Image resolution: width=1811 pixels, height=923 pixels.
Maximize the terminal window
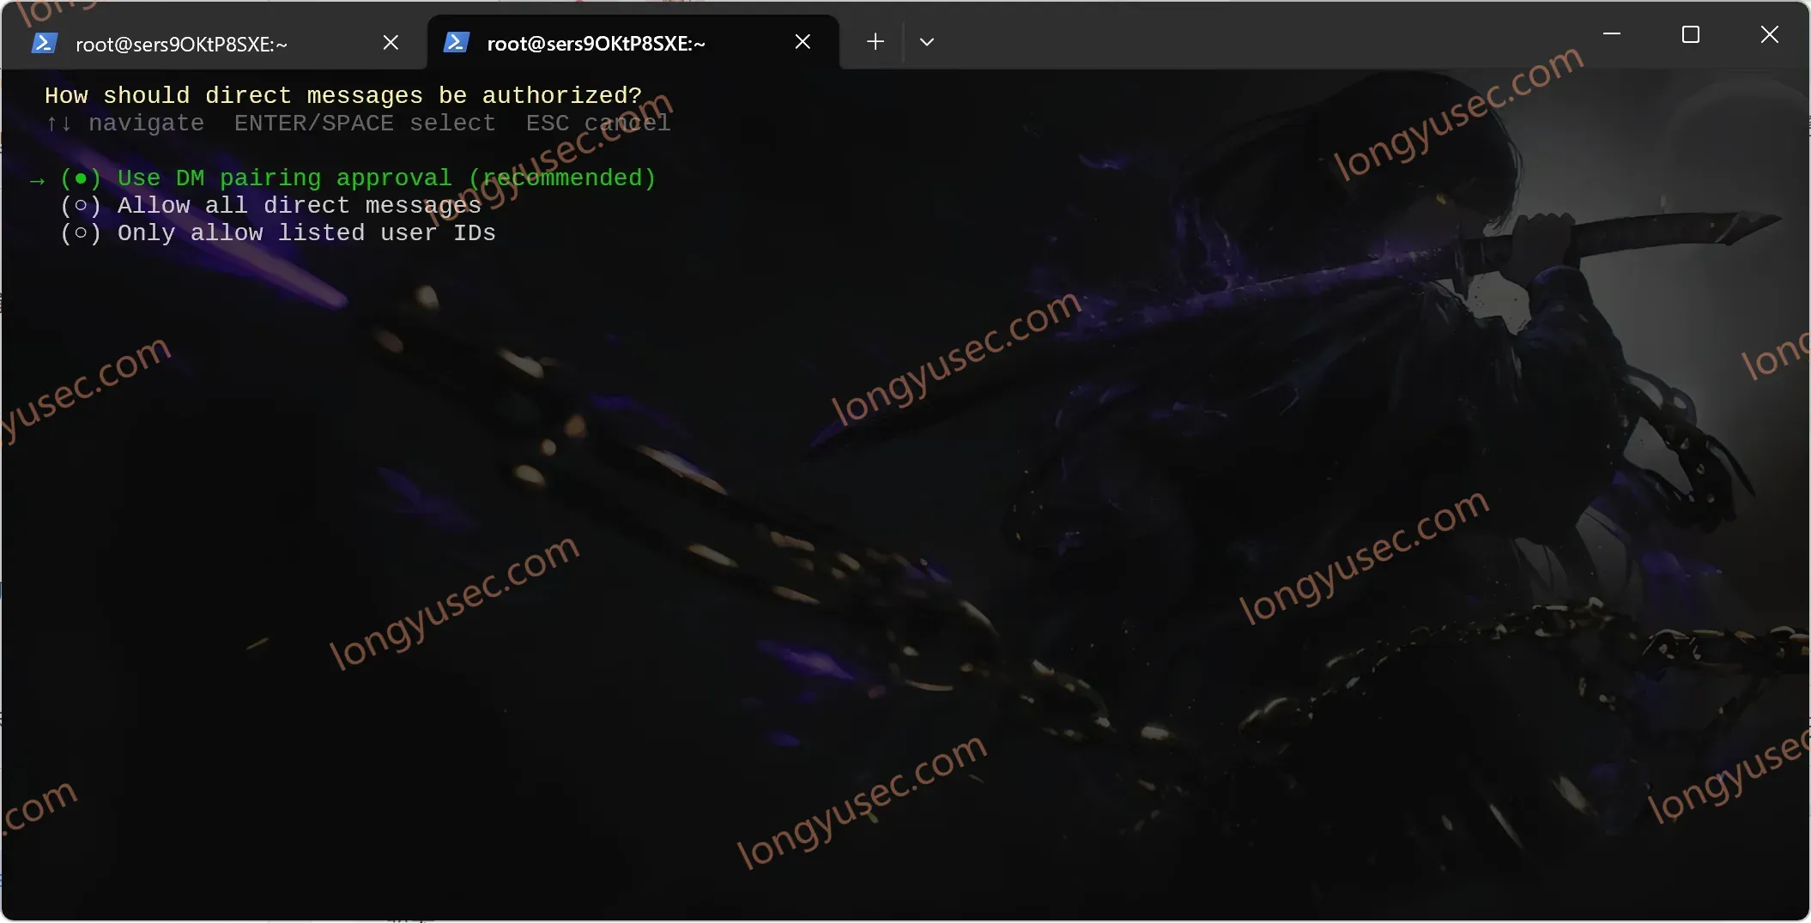tap(1690, 35)
